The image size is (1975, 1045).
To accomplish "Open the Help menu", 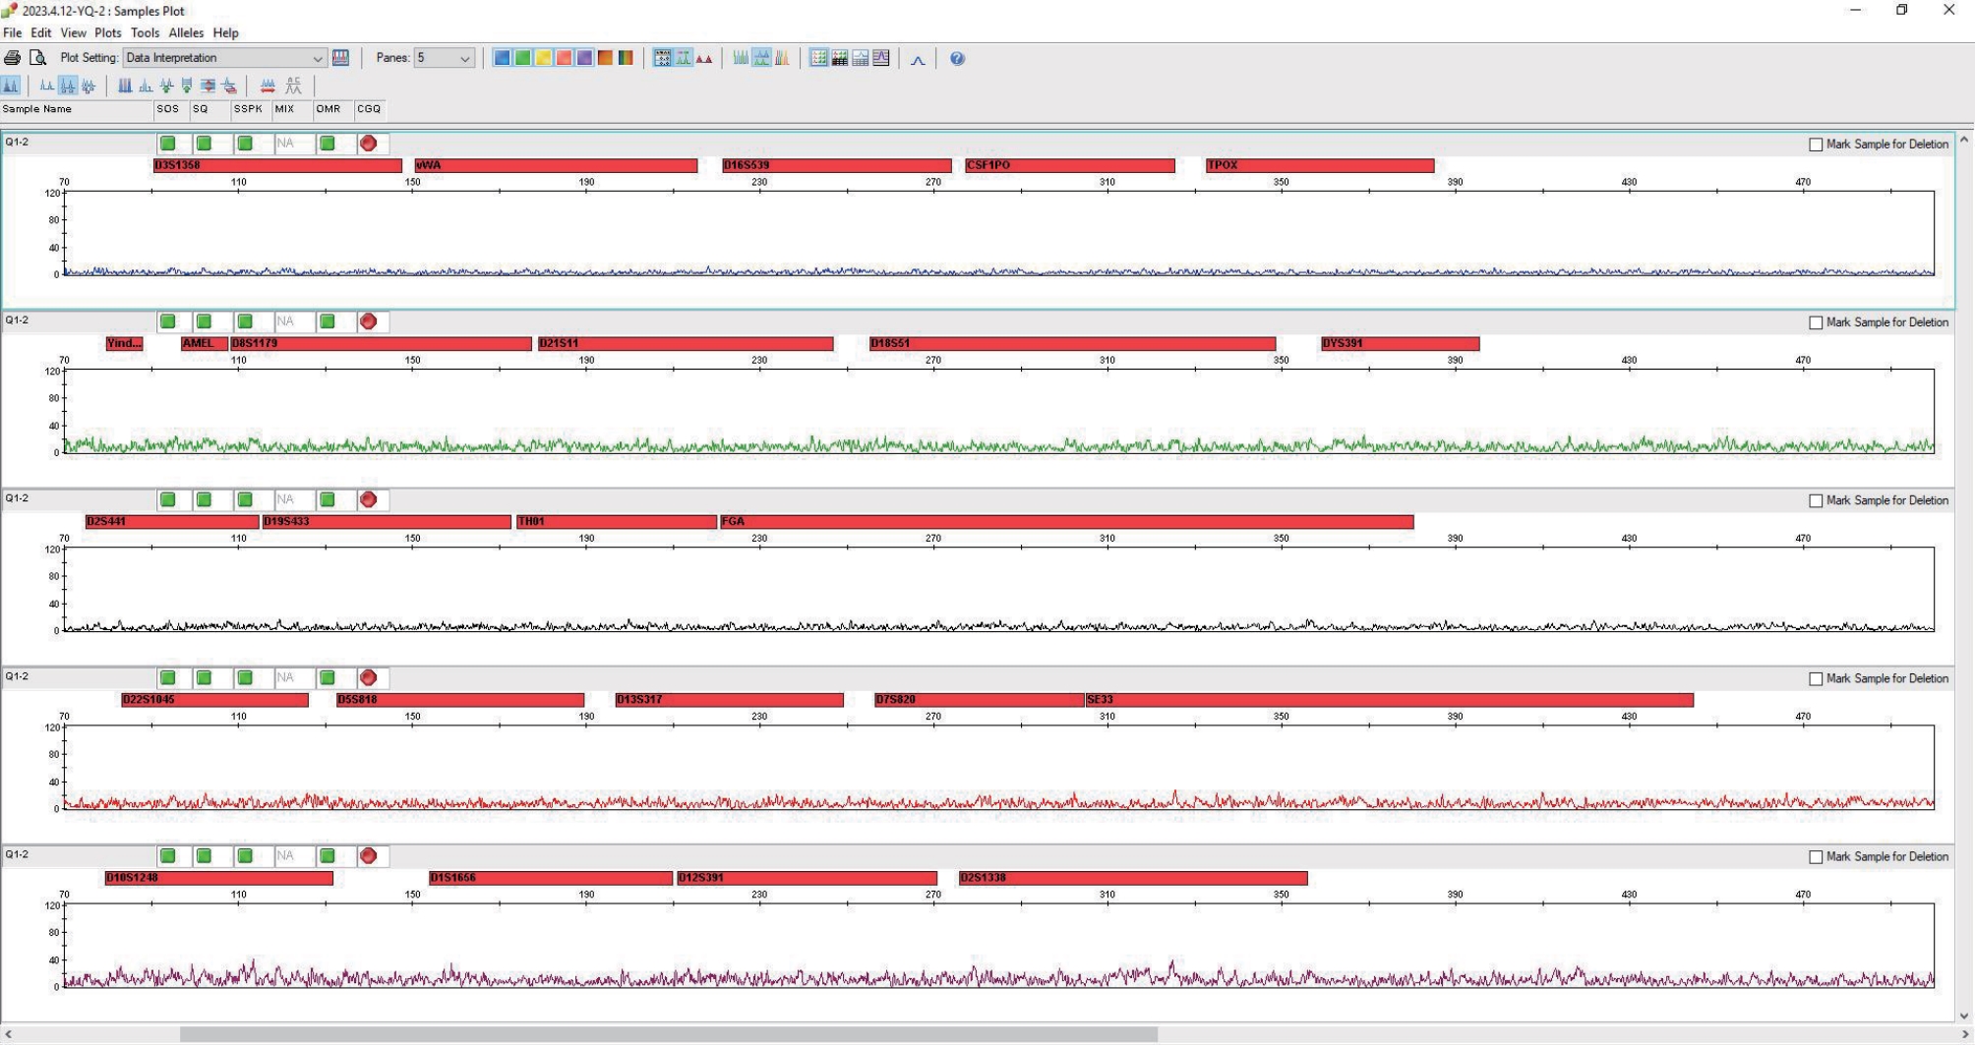I will pos(226,32).
